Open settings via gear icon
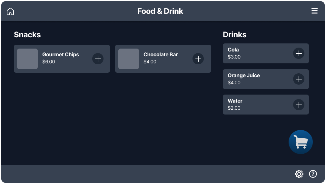326x184 pixels. click(299, 174)
